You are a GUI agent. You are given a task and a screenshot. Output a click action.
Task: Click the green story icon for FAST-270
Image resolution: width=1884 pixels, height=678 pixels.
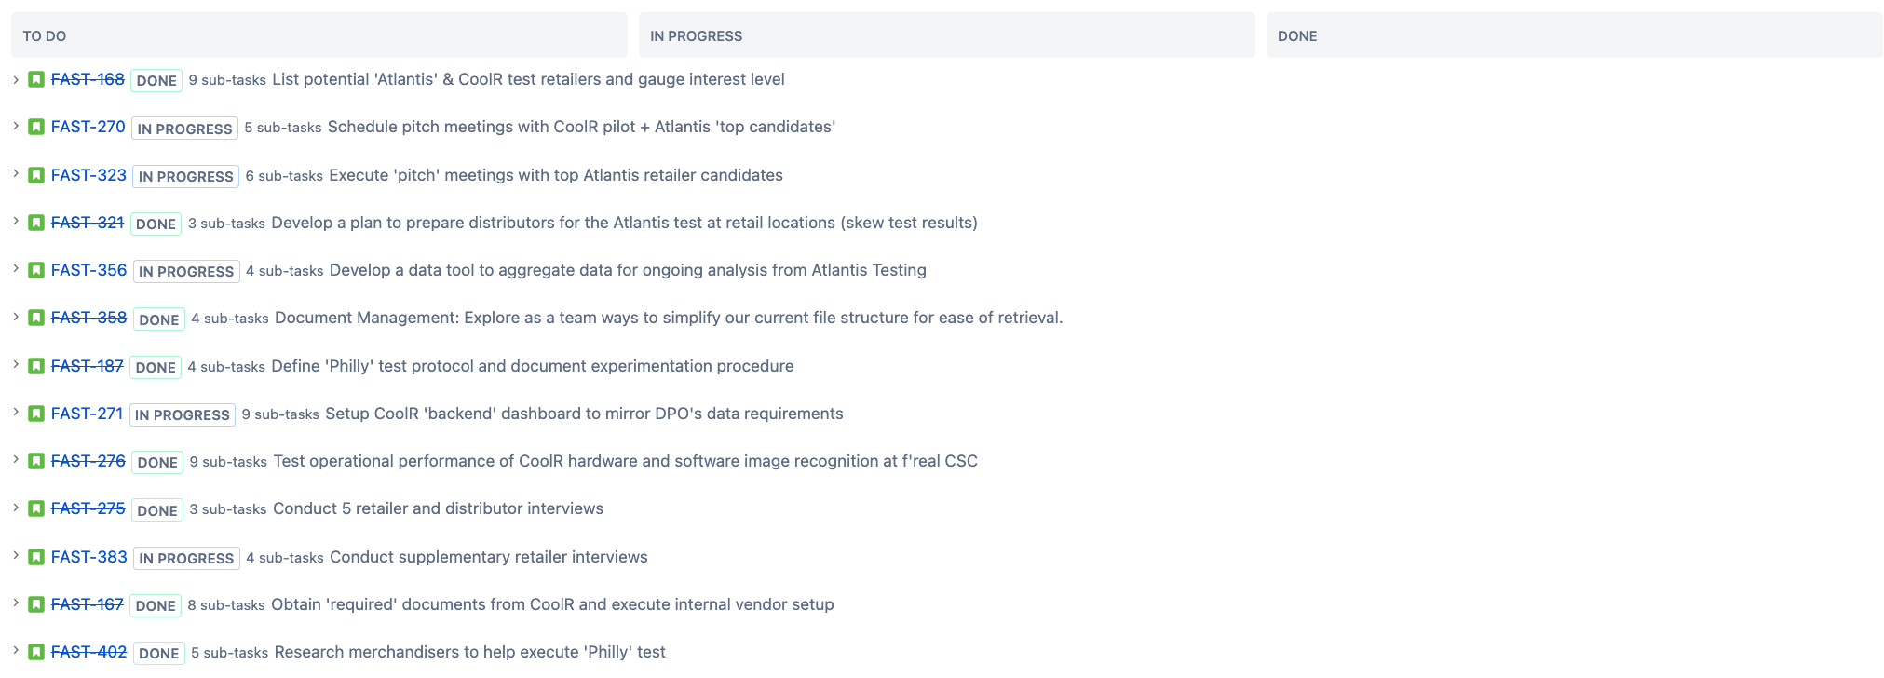36,127
